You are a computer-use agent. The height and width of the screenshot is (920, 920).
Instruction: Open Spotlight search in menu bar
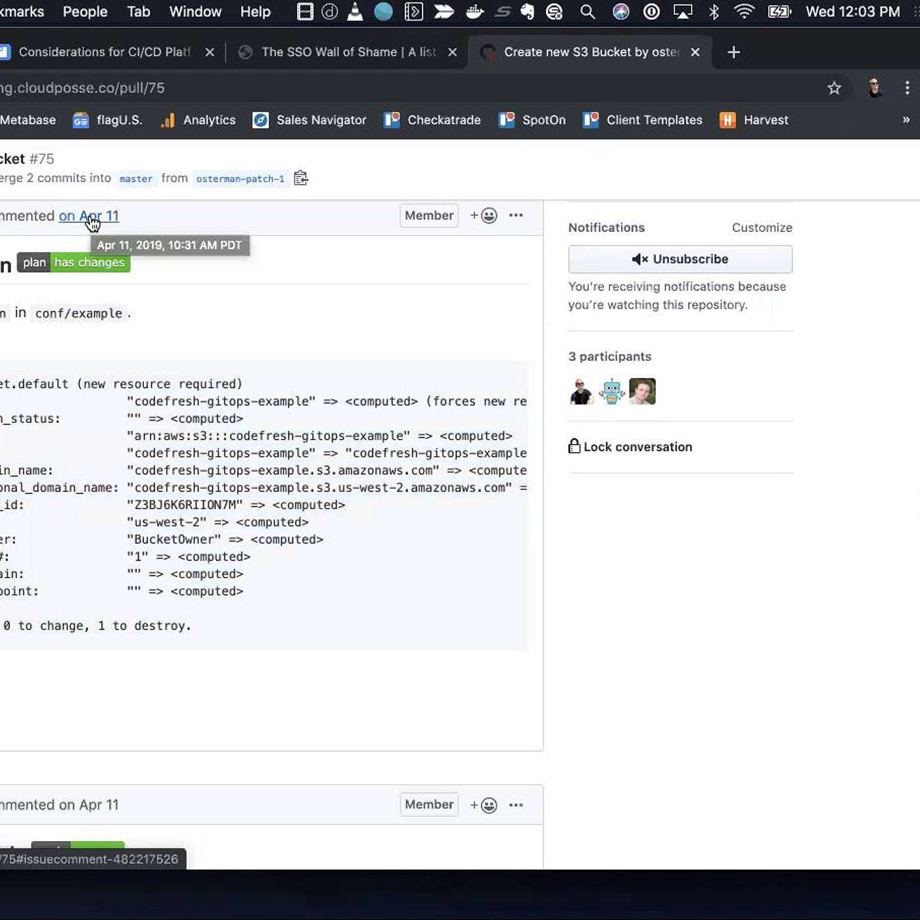(587, 12)
